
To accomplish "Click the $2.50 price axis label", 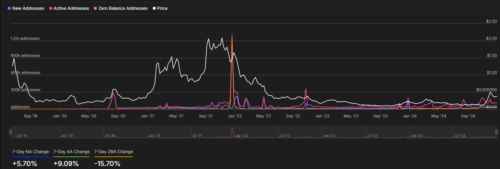I will click(x=491, y=21).
